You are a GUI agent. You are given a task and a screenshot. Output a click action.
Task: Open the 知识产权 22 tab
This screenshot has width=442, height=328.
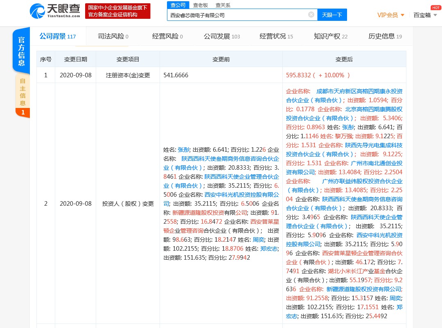point(331,36)
